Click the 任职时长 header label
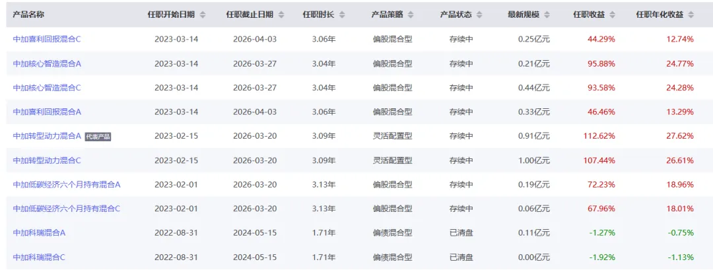The image size is (713, 270). pyautogui.click(x=318, y=15)
